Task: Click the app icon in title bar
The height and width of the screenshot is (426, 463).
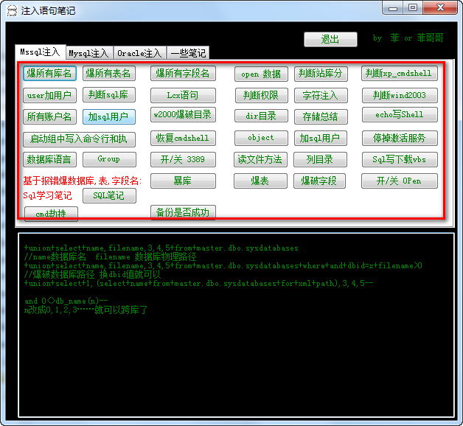Action: [12, 11]
